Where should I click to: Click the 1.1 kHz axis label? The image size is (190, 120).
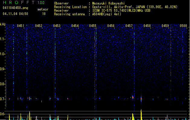[x=2, y=39]
